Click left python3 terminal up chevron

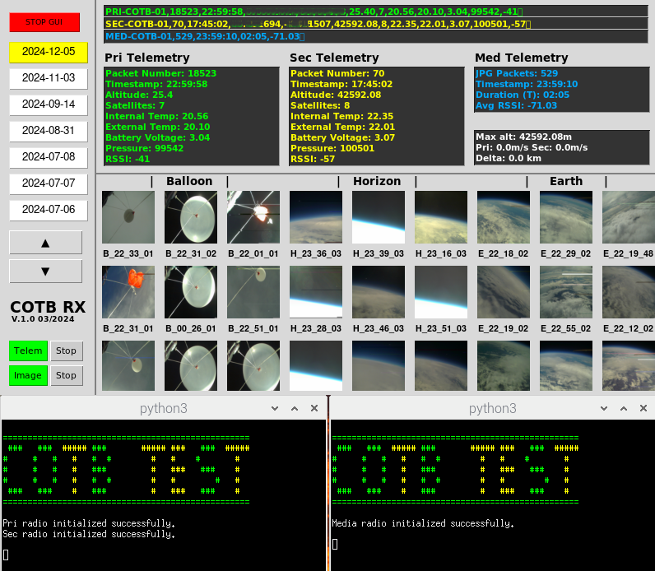[x=295, y=409]
